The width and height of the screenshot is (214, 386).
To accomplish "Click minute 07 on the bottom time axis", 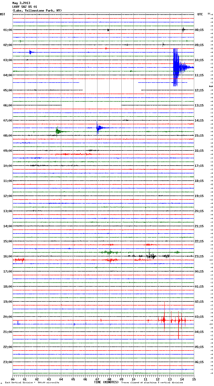I will click(x=97, y=379).
